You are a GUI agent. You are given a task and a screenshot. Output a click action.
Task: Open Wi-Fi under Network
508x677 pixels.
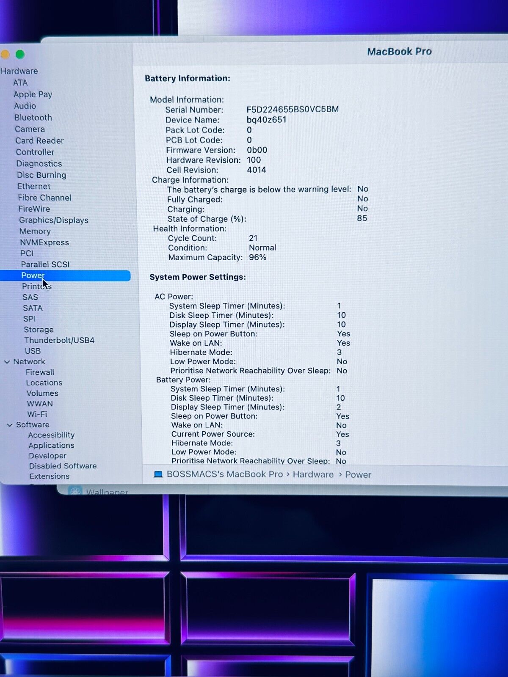tap(37, 414)
